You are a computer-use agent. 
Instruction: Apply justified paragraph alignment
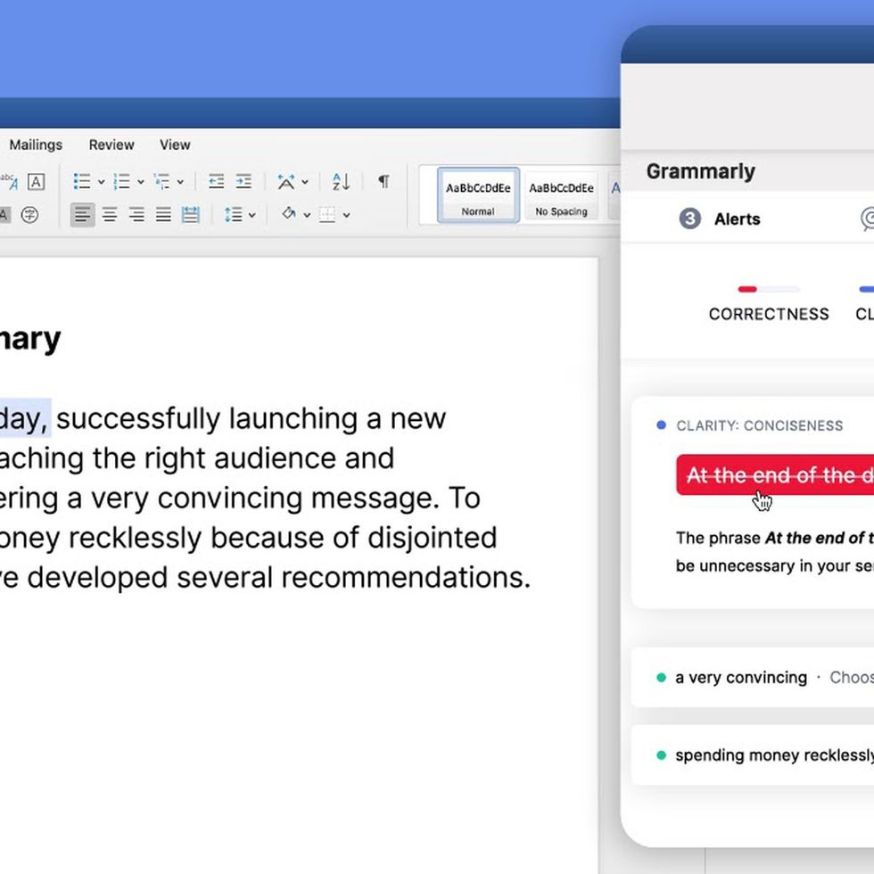coord(162,214)
